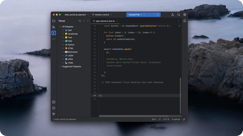This screenshot has height=136, width=243.
Task: Open the Structure tool window icon
Action: click(54, 27)
